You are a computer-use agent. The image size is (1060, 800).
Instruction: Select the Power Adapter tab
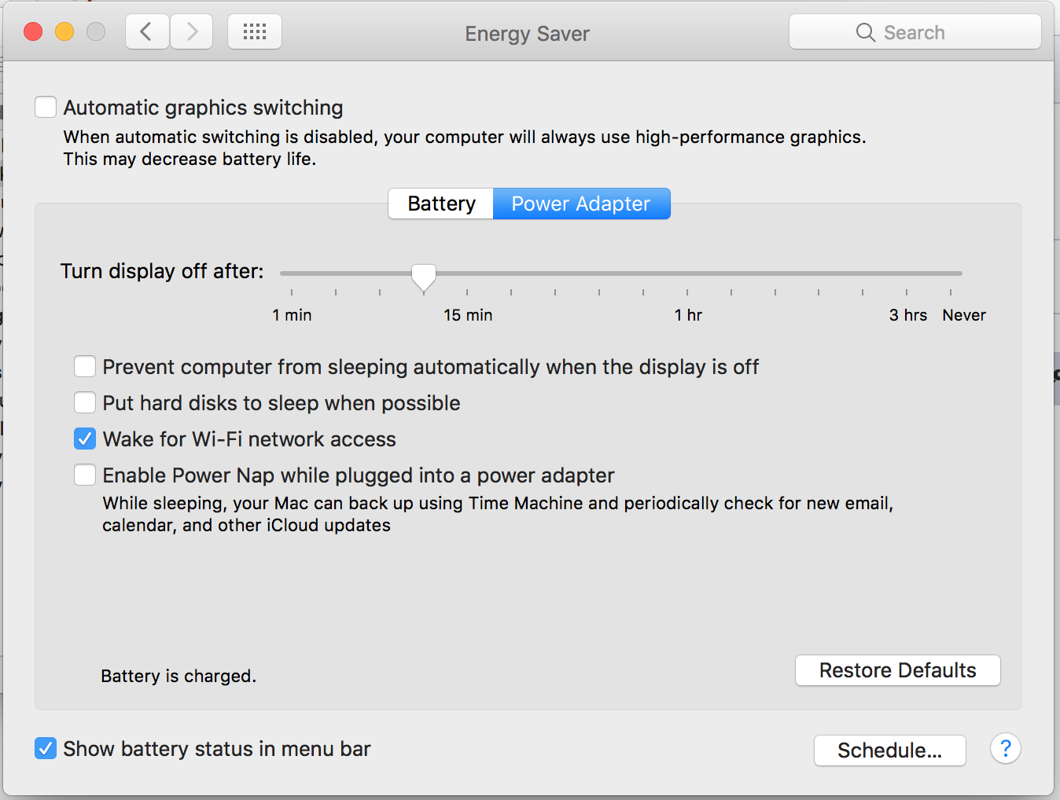tap(581, 204)
